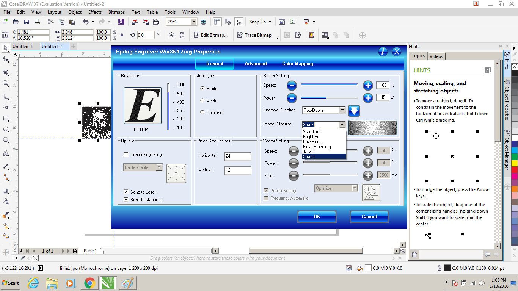
Task: Decrease raster Speed with minus button
Action: click(x=292, y=85)
